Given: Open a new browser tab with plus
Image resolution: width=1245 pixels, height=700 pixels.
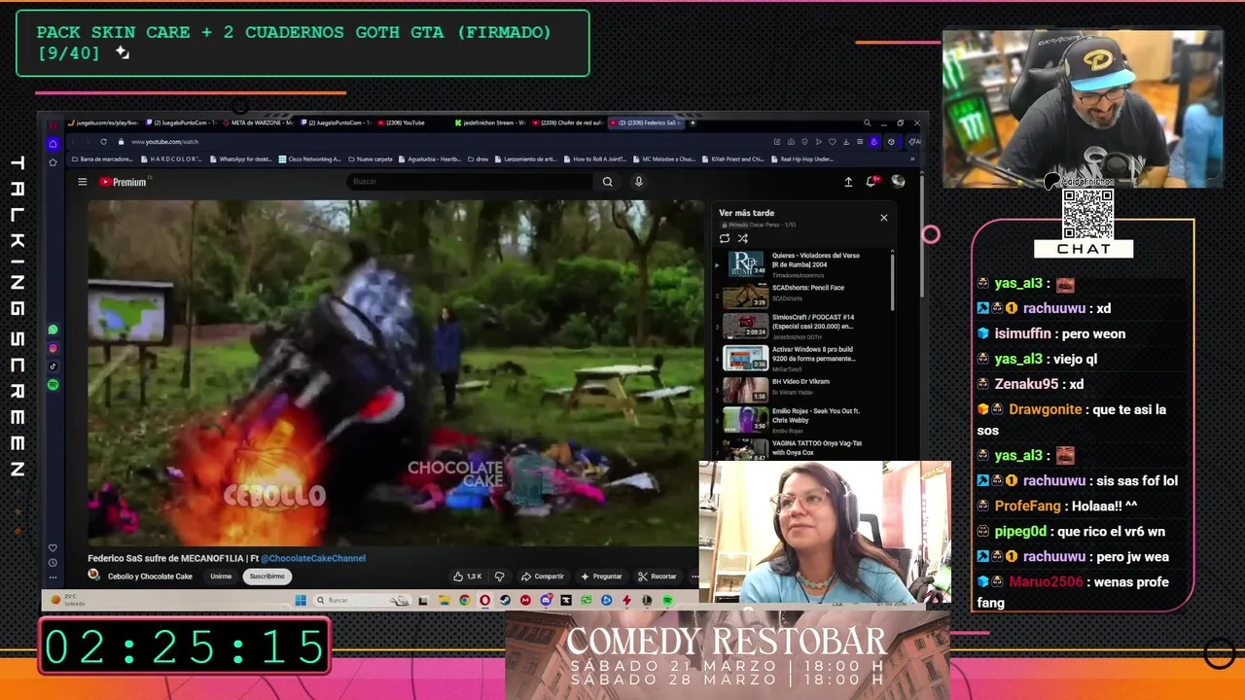Looking at the screenshot, I should [x=693, y=123].
